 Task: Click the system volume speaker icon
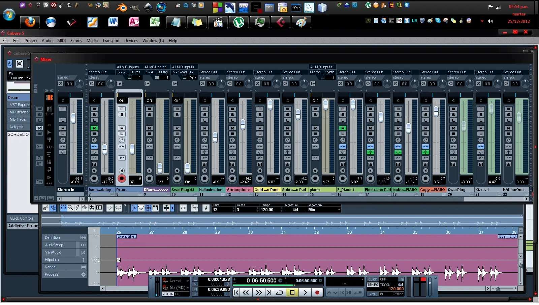pos(490,21)
